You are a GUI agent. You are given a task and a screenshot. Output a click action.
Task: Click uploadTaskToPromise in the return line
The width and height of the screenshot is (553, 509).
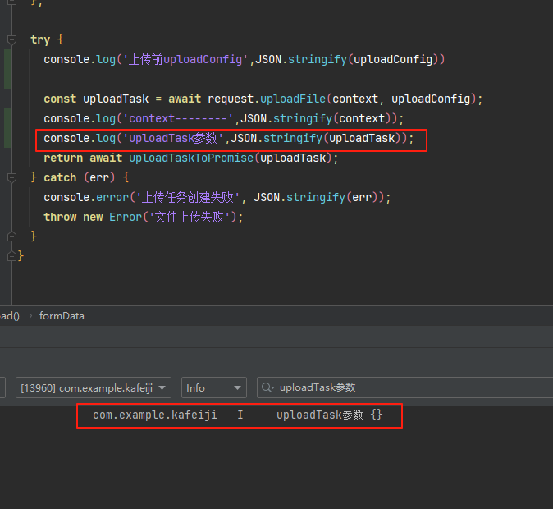coord(191,158)
